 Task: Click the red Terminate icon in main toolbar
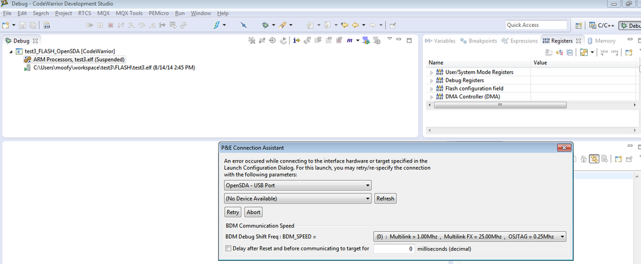tap(110, 25)
